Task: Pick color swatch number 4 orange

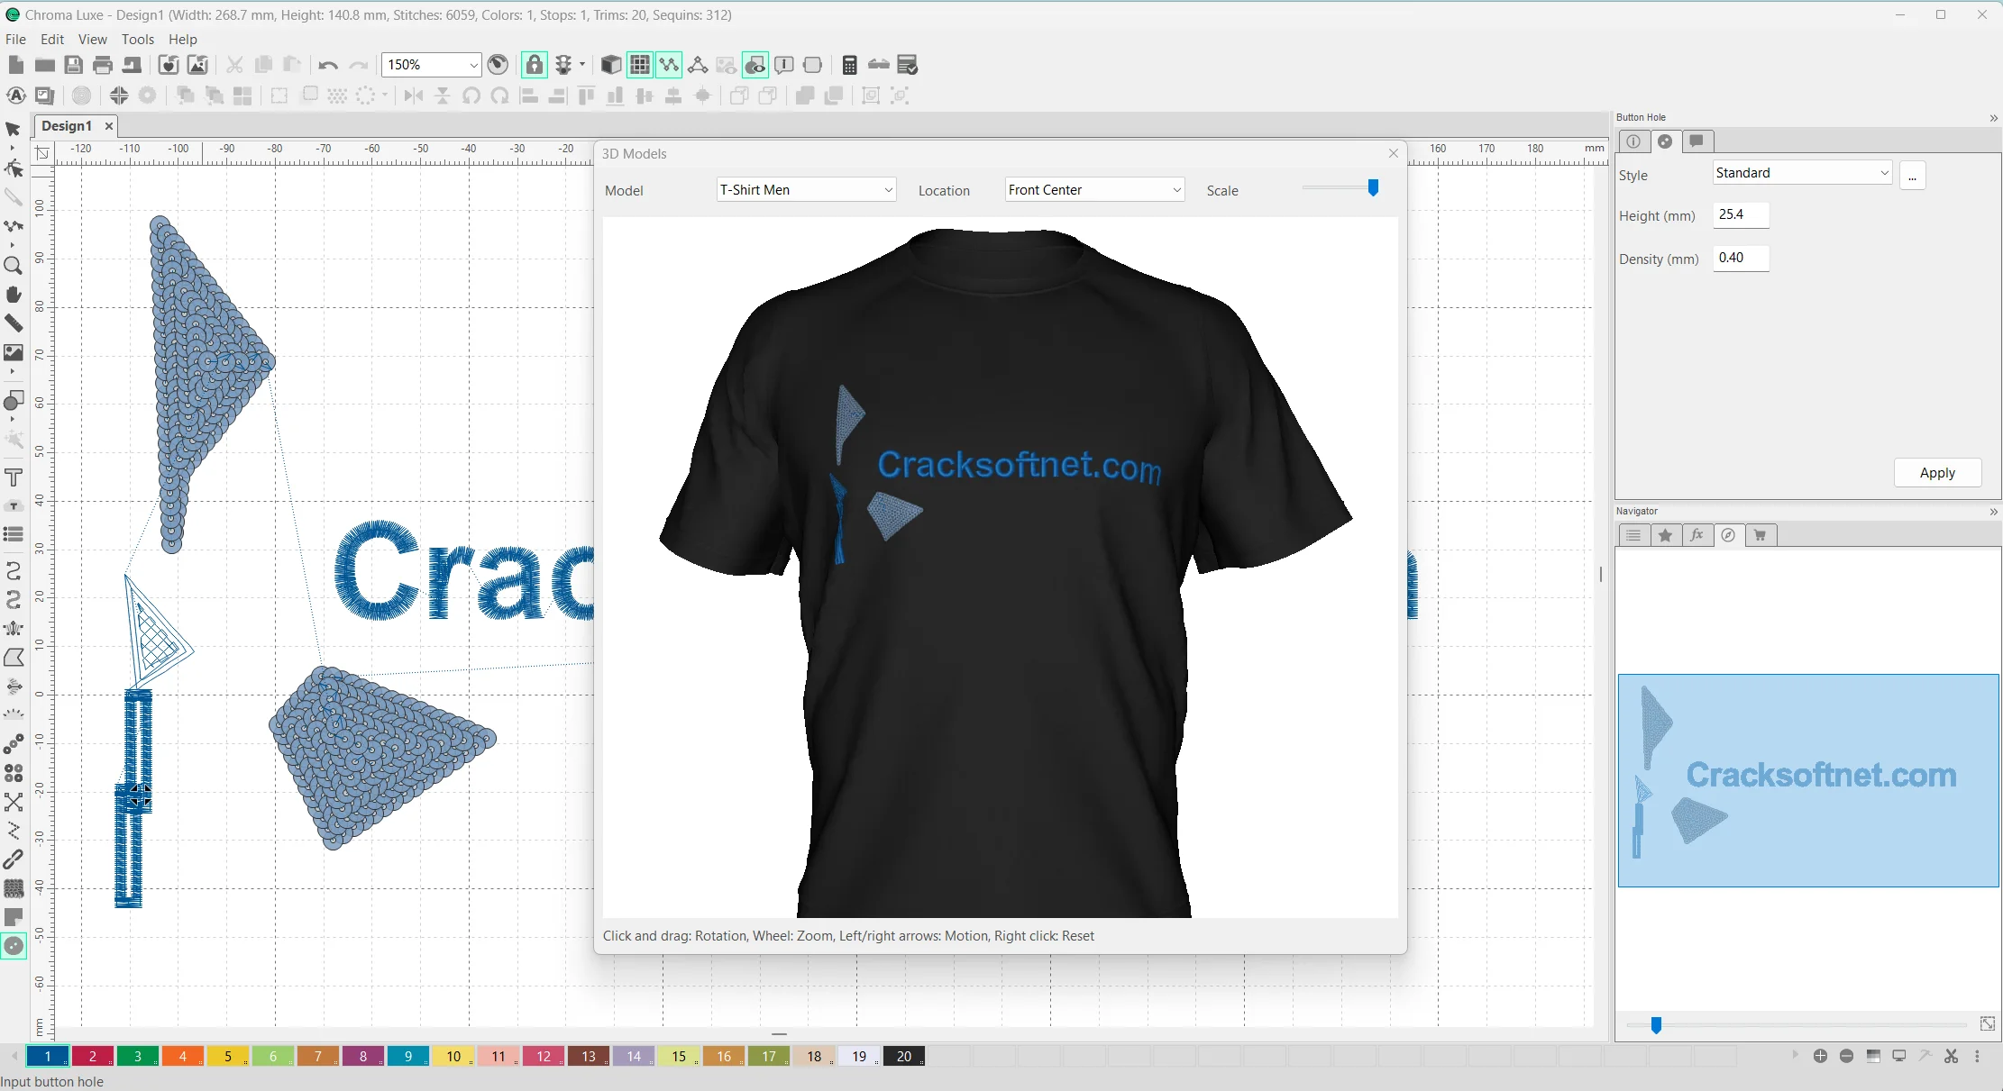Action: [183, 1057]
